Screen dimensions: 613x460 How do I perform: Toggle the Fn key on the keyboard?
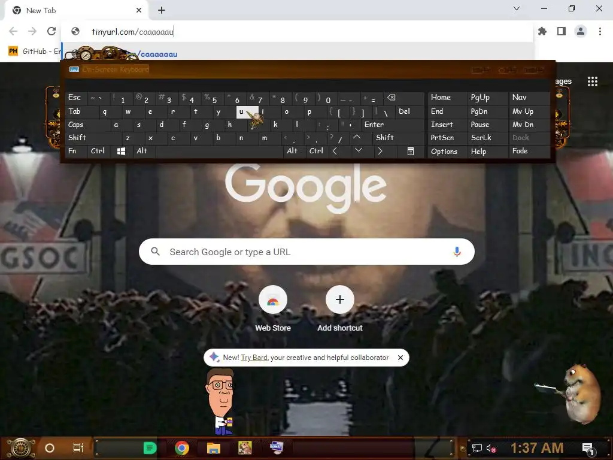pos(76,151)
